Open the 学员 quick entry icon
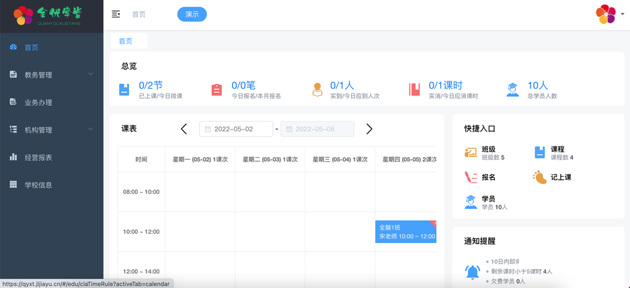630x288 pixels. tap(471, 202)
